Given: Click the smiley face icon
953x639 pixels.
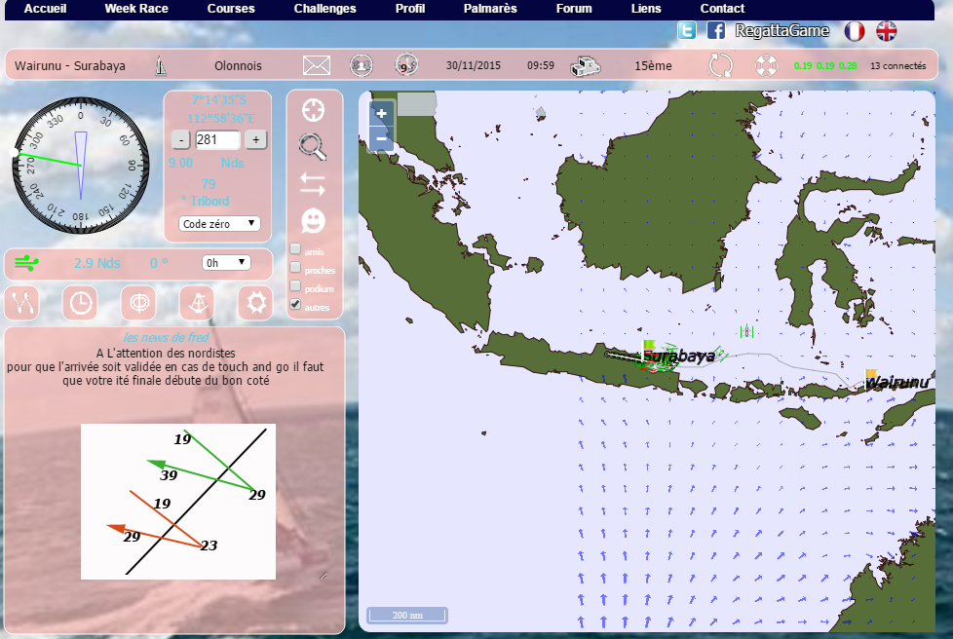Looking at the screenshot, I should click(313, 220).
